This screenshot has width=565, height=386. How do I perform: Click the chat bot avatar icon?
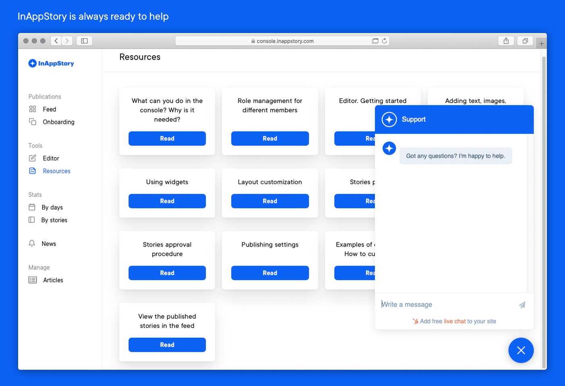point(389,148)
